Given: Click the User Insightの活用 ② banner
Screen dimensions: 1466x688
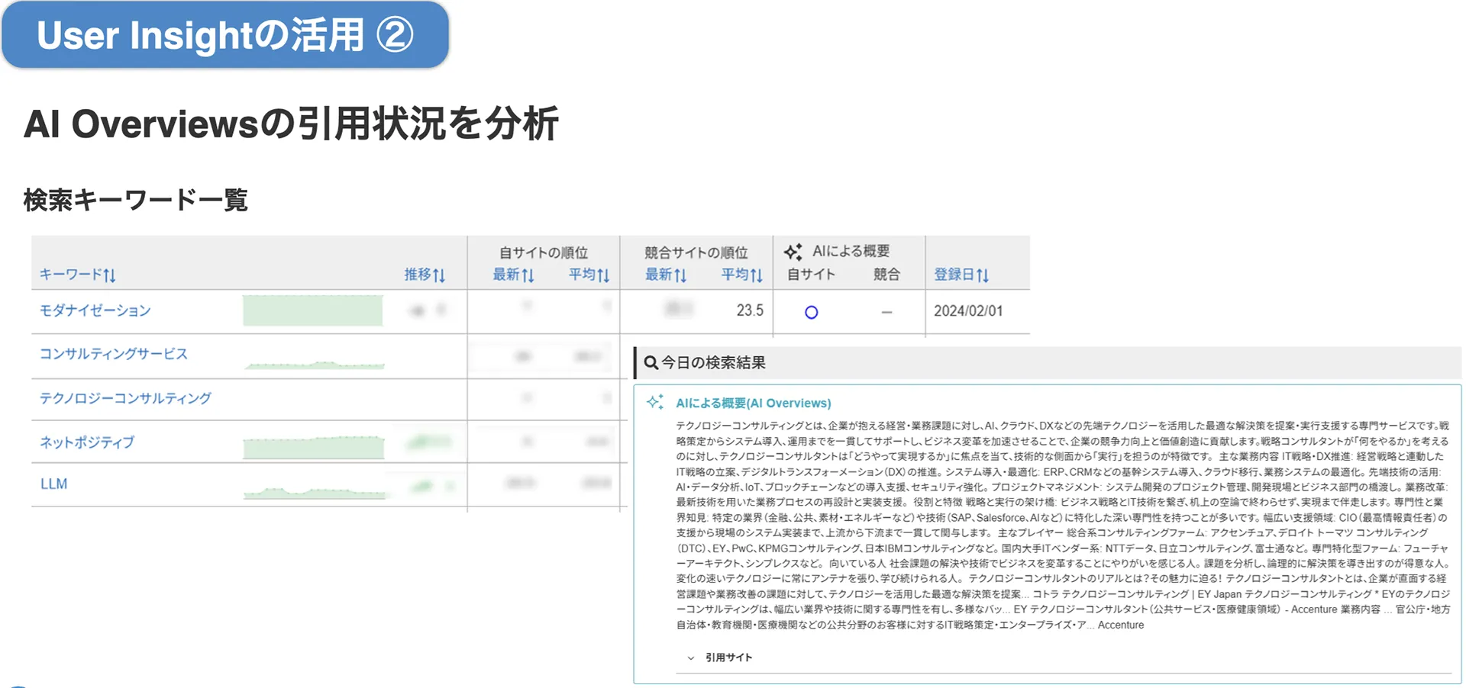Looking at the screenshot, I should tap(225, 35).
